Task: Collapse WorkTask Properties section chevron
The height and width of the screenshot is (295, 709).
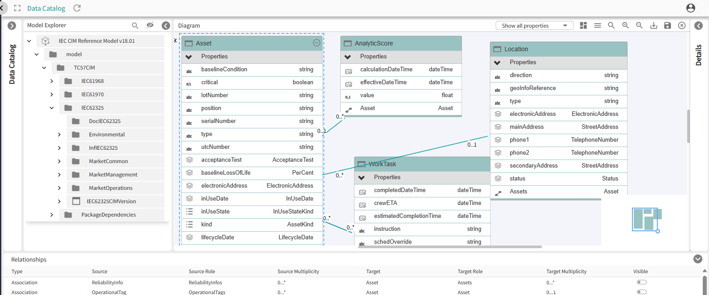Action: [362, 178]
